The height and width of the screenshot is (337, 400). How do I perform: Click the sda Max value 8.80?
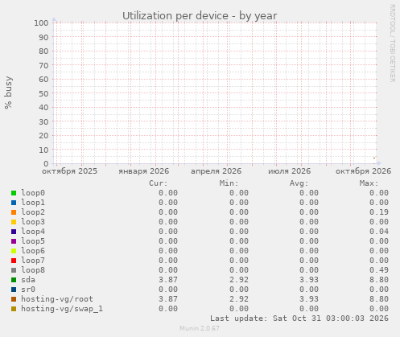(x=379, y=280)
